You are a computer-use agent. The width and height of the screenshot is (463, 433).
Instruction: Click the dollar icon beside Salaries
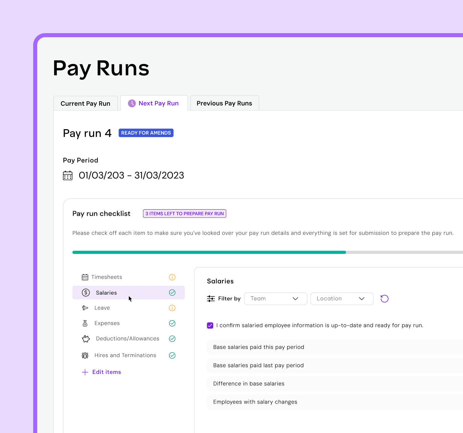86,292
